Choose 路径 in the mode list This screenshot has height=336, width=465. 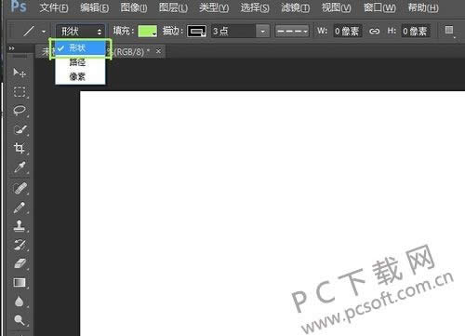[x=80, y=62]
